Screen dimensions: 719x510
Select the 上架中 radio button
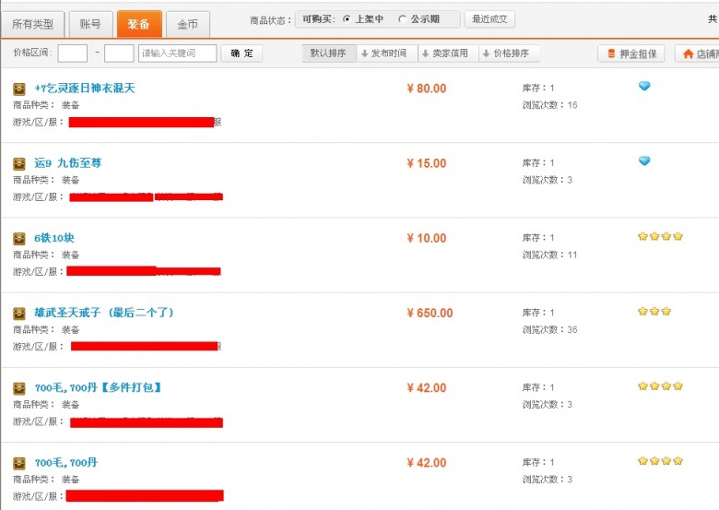coord(347,19)
